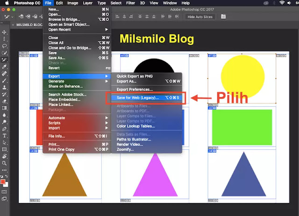This screenshot has width=299, height=216.
Task: Select the Slice Select tool in toolbox
Action: coord(4,60)
